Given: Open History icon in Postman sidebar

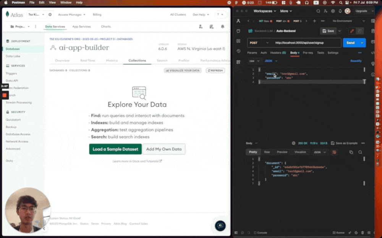Looking at the screenshot, I should tap(238, 51).
